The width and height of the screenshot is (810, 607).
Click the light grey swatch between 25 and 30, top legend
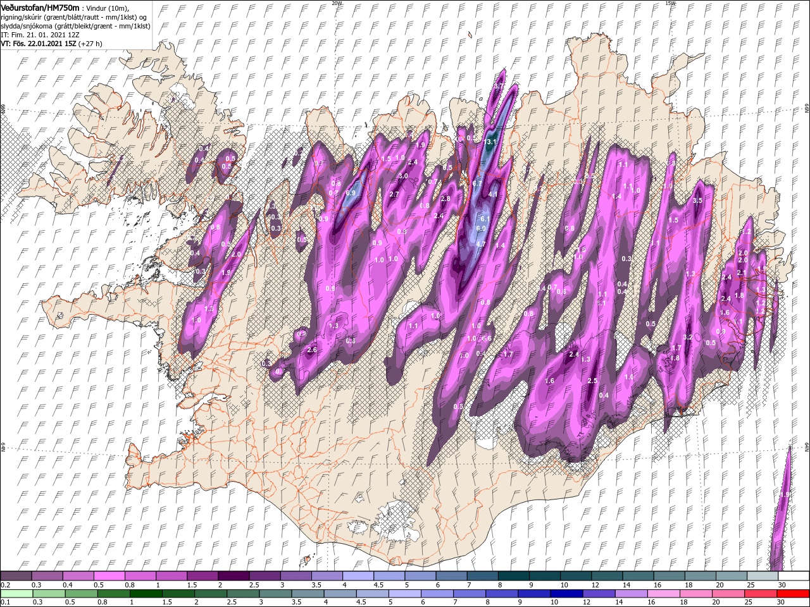point(762,576)
